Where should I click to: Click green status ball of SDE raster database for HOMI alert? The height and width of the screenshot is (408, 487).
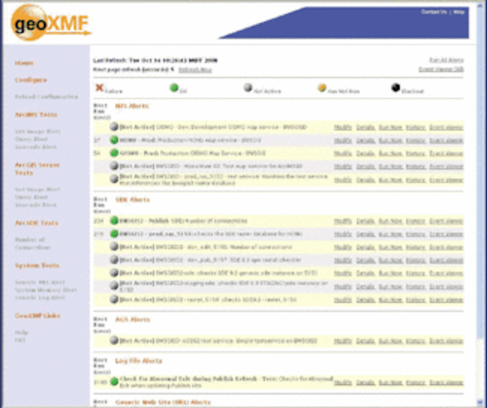pos(114,234)
